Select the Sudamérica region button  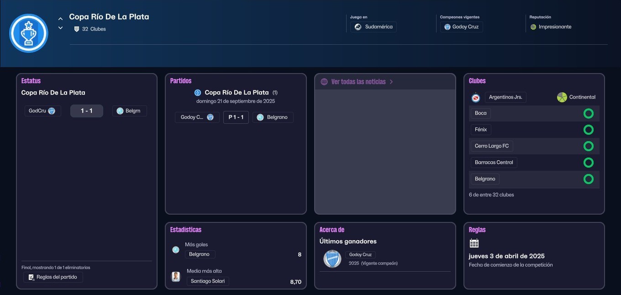click(374, 27)
